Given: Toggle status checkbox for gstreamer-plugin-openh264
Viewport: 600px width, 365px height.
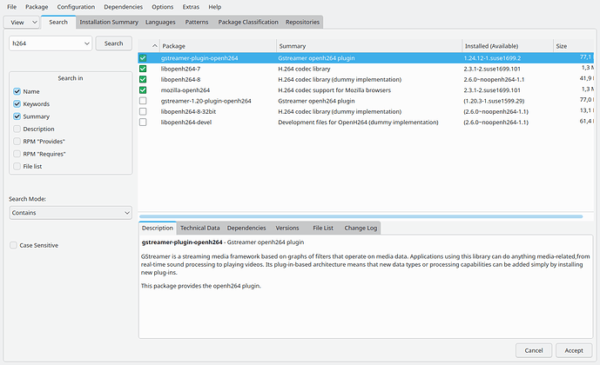Looking at the screenshot, I should pos(143,58).
